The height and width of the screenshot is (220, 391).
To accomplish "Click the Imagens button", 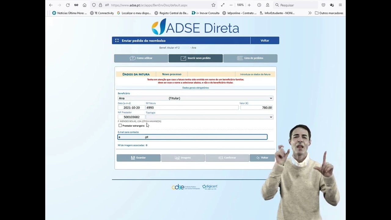I will point(183,158).
